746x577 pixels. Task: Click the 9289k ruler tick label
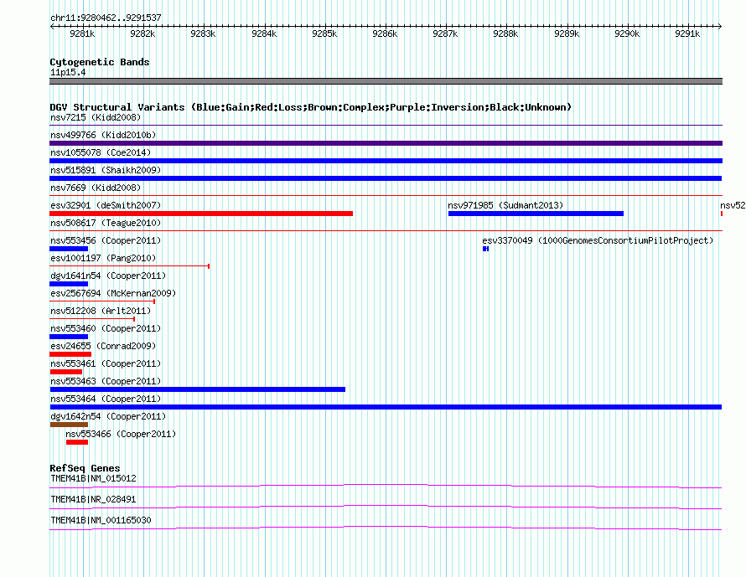pos(567,33)
